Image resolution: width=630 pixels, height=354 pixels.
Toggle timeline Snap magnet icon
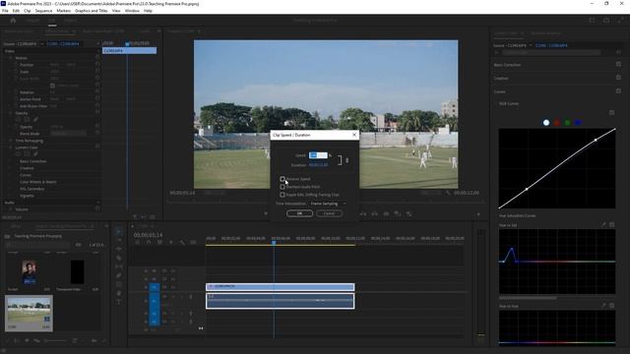point(149,243)
